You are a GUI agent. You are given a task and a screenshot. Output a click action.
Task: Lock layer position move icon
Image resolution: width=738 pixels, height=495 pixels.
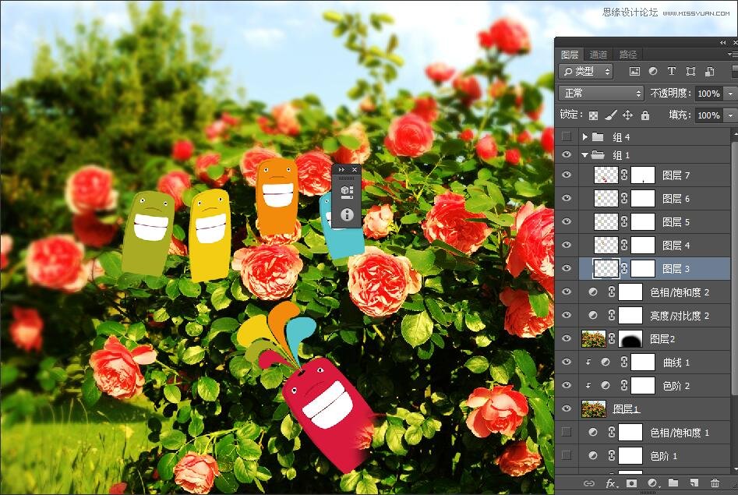[628, 115]
